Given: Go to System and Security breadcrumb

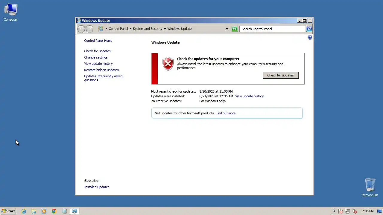Looking at the screenshot, I should (148, 29).
